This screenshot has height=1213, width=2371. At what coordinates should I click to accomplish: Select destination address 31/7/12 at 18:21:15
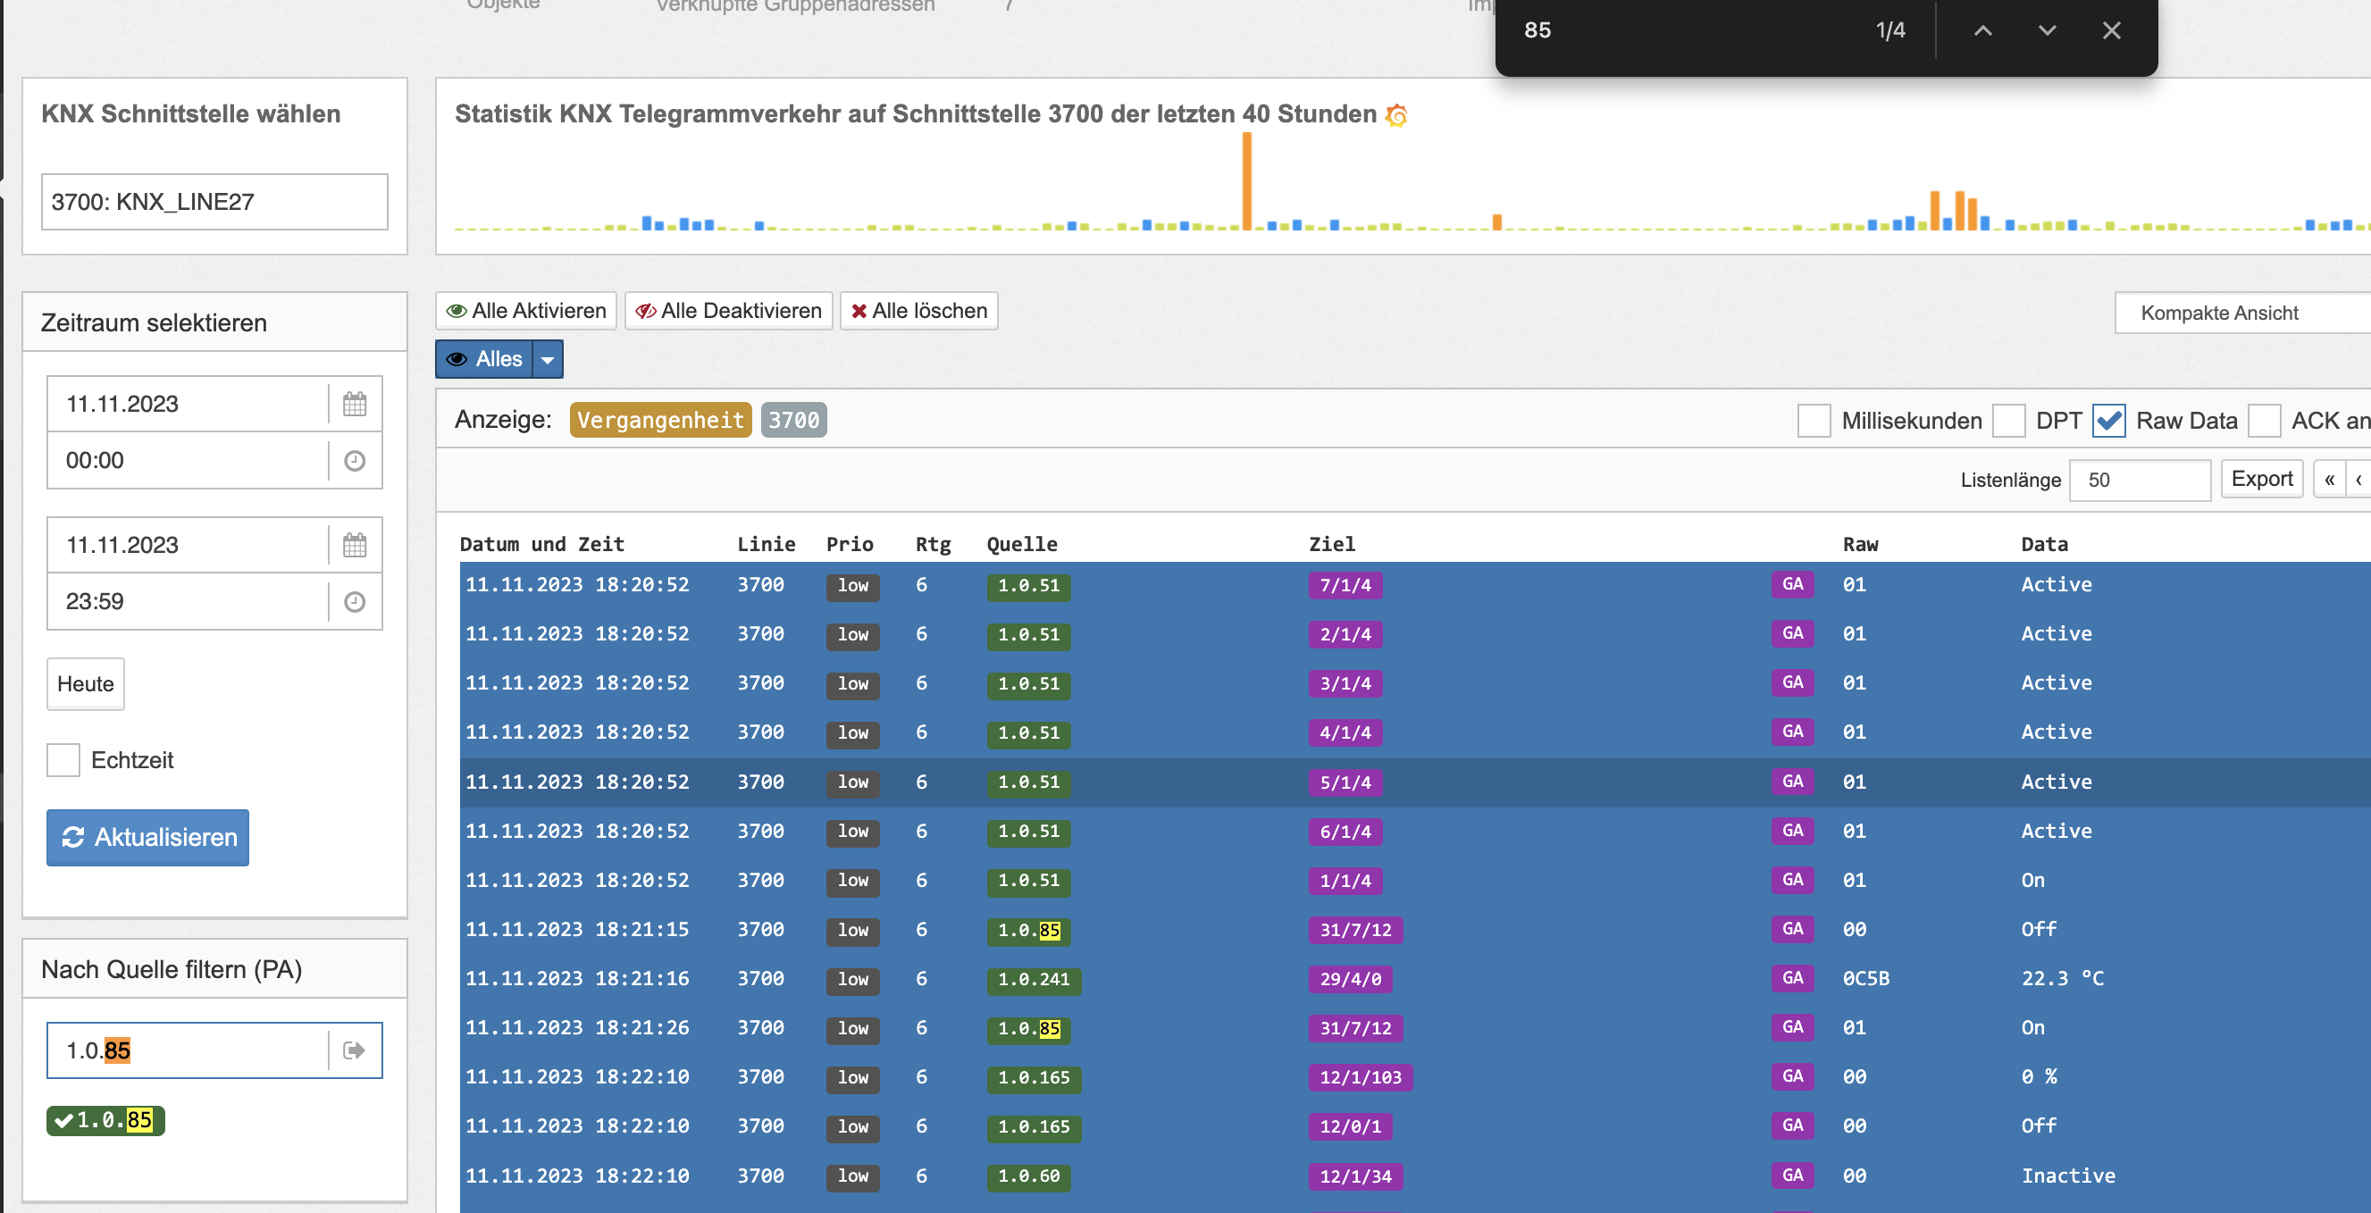click(x=1356, y=930)
